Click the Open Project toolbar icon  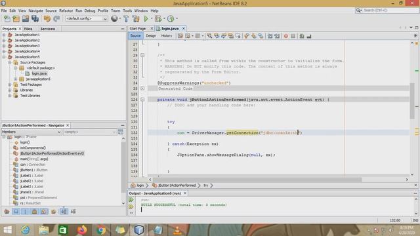pyautogui.click(x=26, y=18)
